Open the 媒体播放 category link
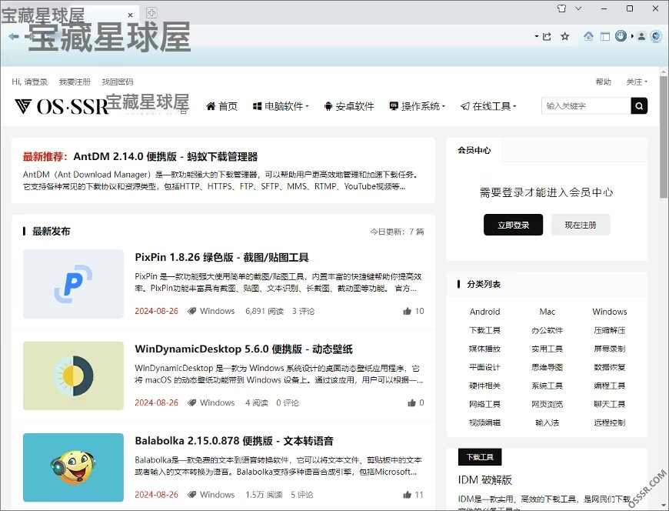The width and height of the screenshot is (669, 511). coord(484,349)
